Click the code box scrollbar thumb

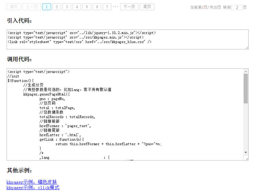coord(246,88)
